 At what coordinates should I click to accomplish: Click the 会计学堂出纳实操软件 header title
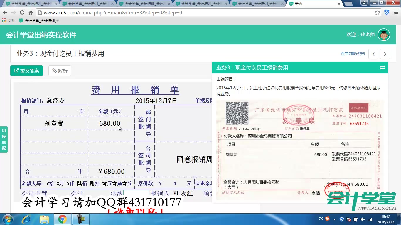pos(41,35)
